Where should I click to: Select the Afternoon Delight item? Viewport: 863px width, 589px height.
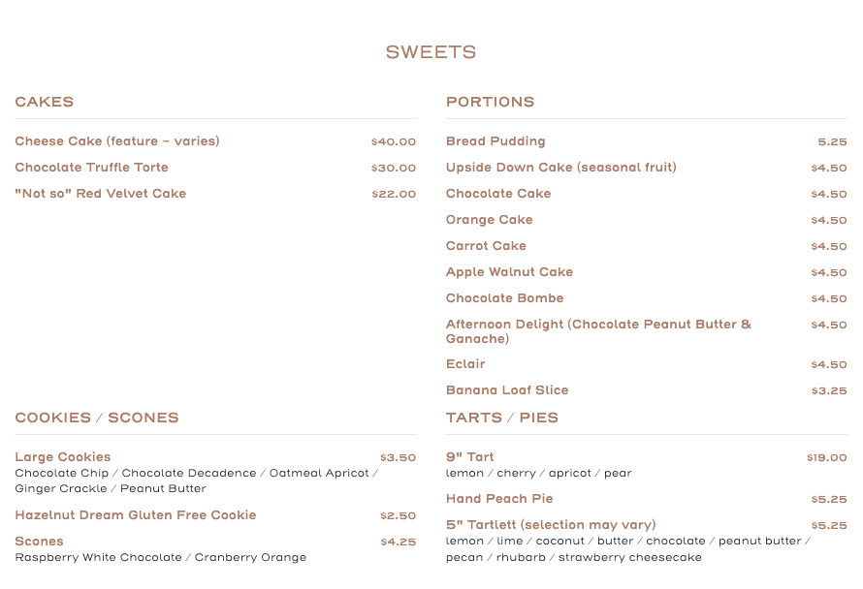pos(597,331)
